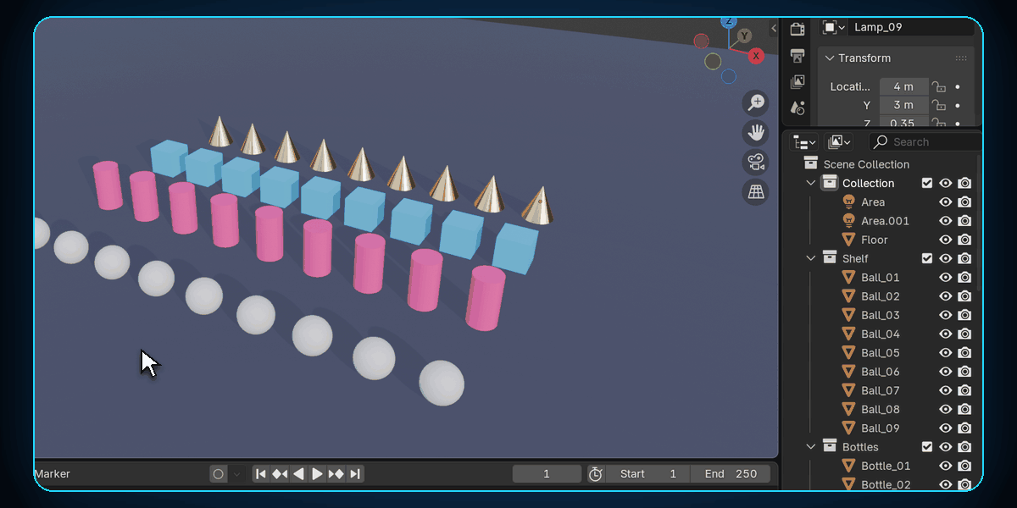Click the Bottles collection box icon
Screen dimensions: 1017x508
click(x=830, y=447)
